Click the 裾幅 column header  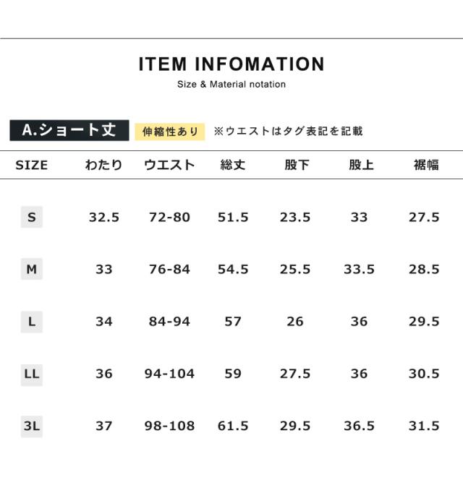[x=425, y=166]
